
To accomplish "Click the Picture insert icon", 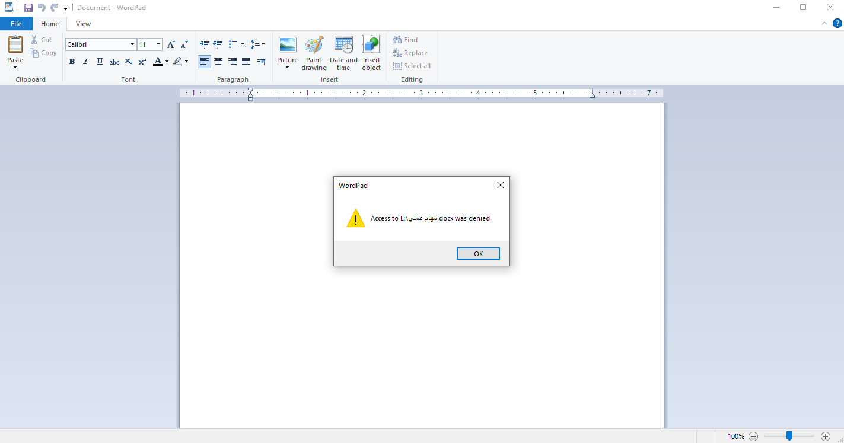I will (x=288, y=45).
